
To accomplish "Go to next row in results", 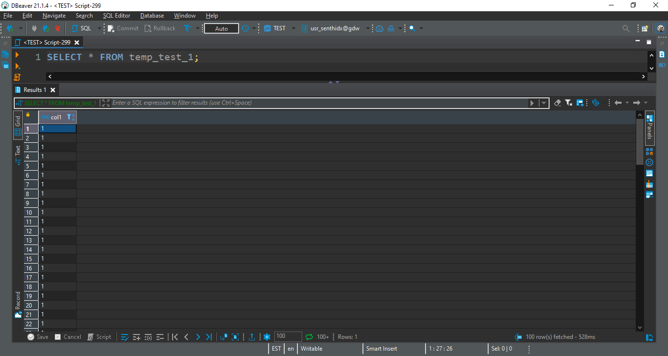I will coord(198,337).
